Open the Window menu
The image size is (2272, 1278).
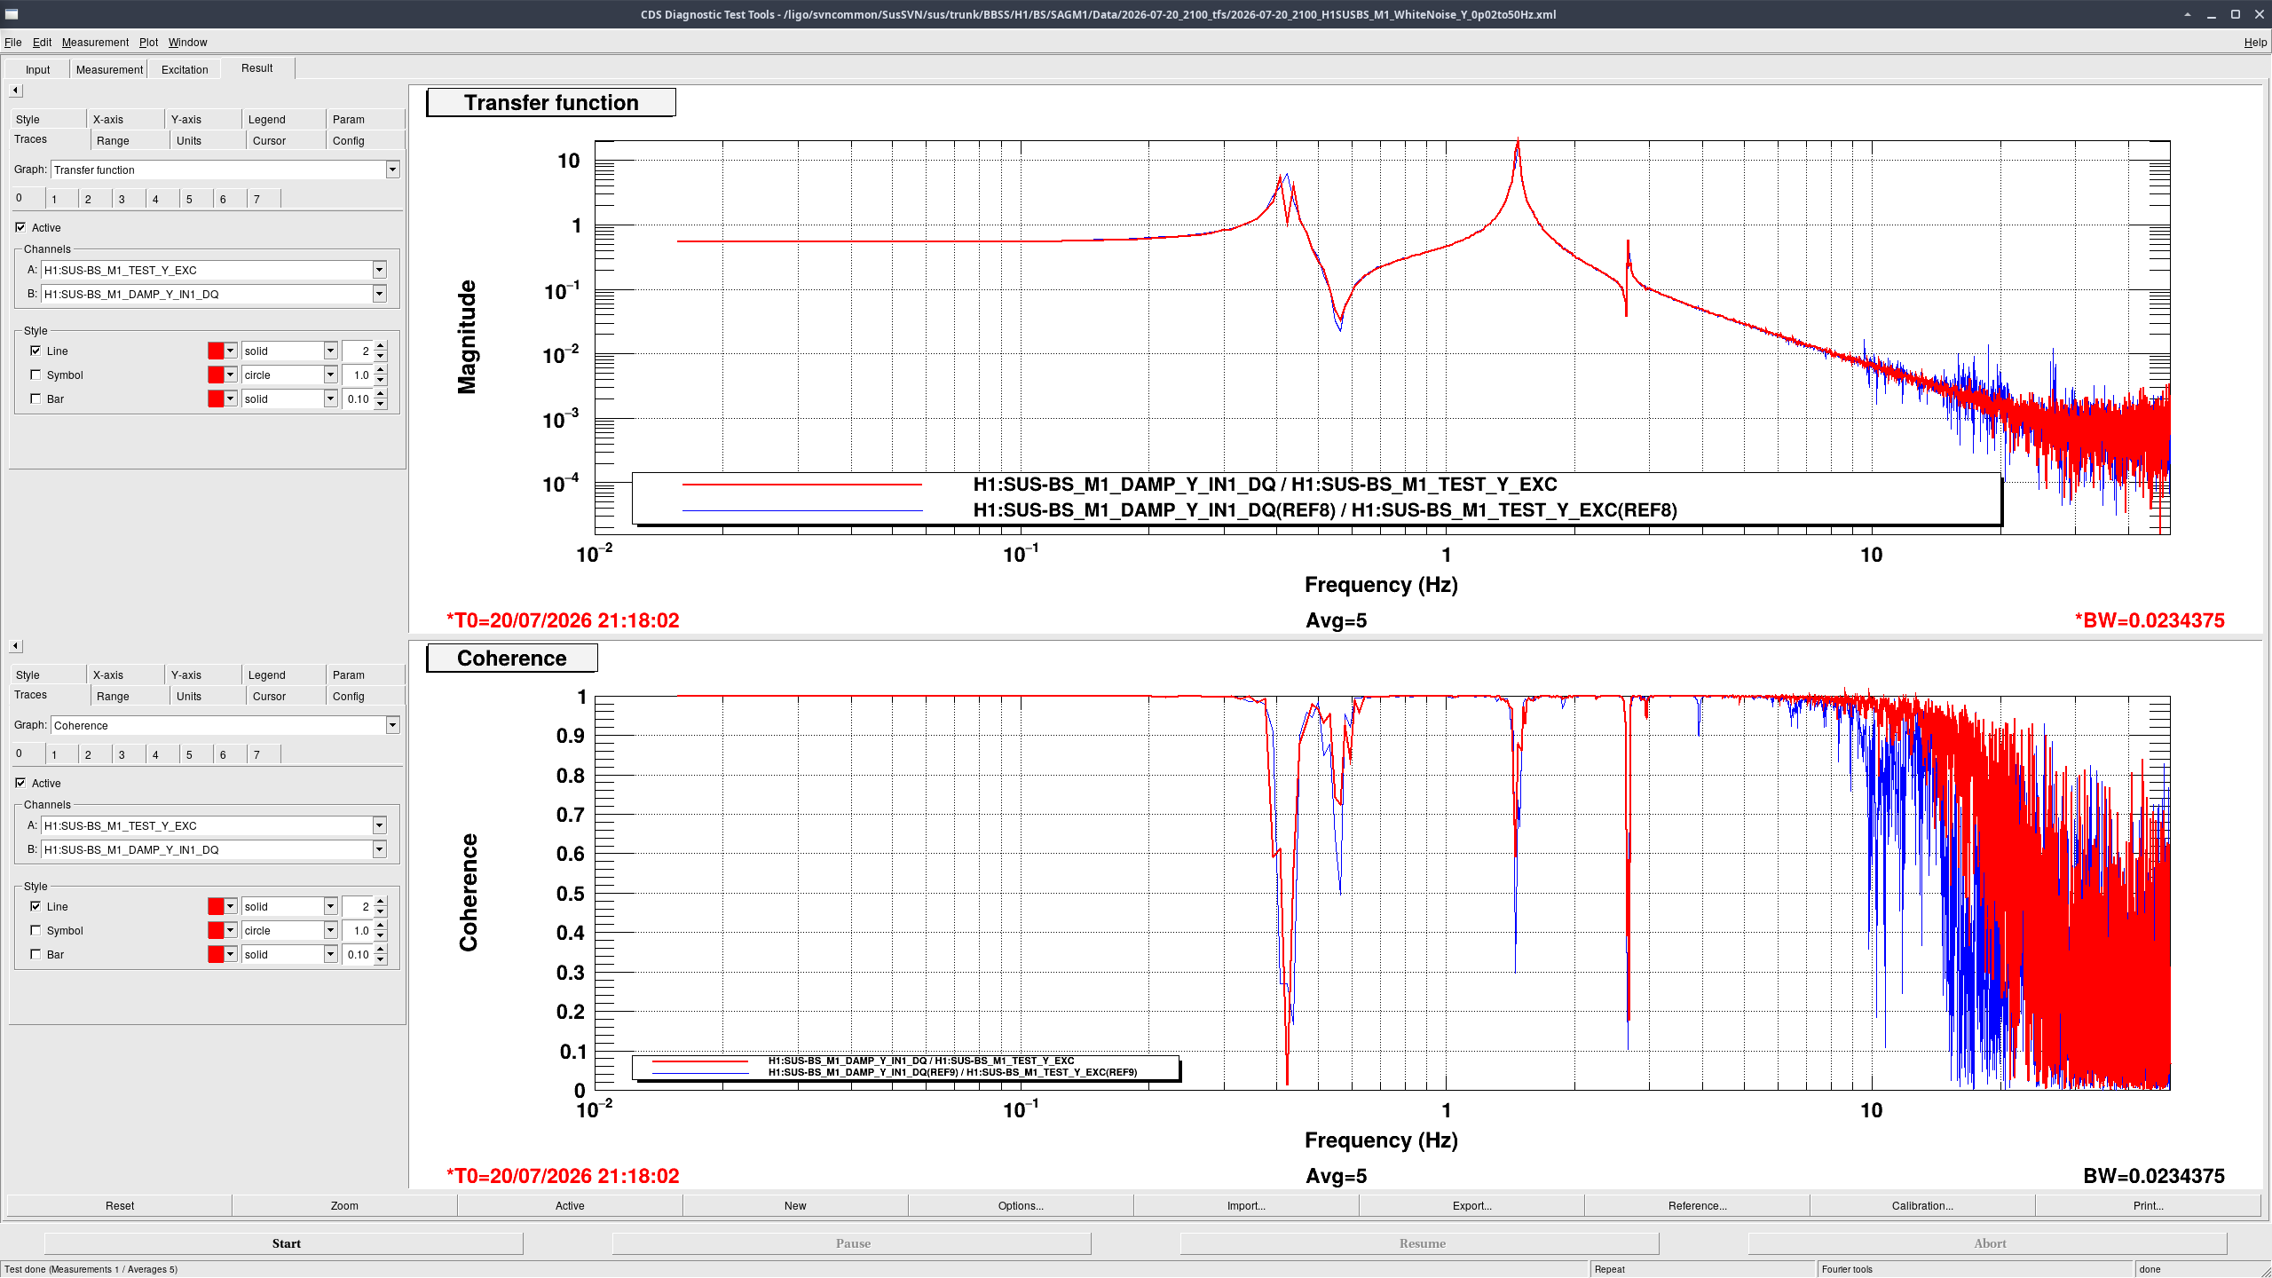click(187, 42)
